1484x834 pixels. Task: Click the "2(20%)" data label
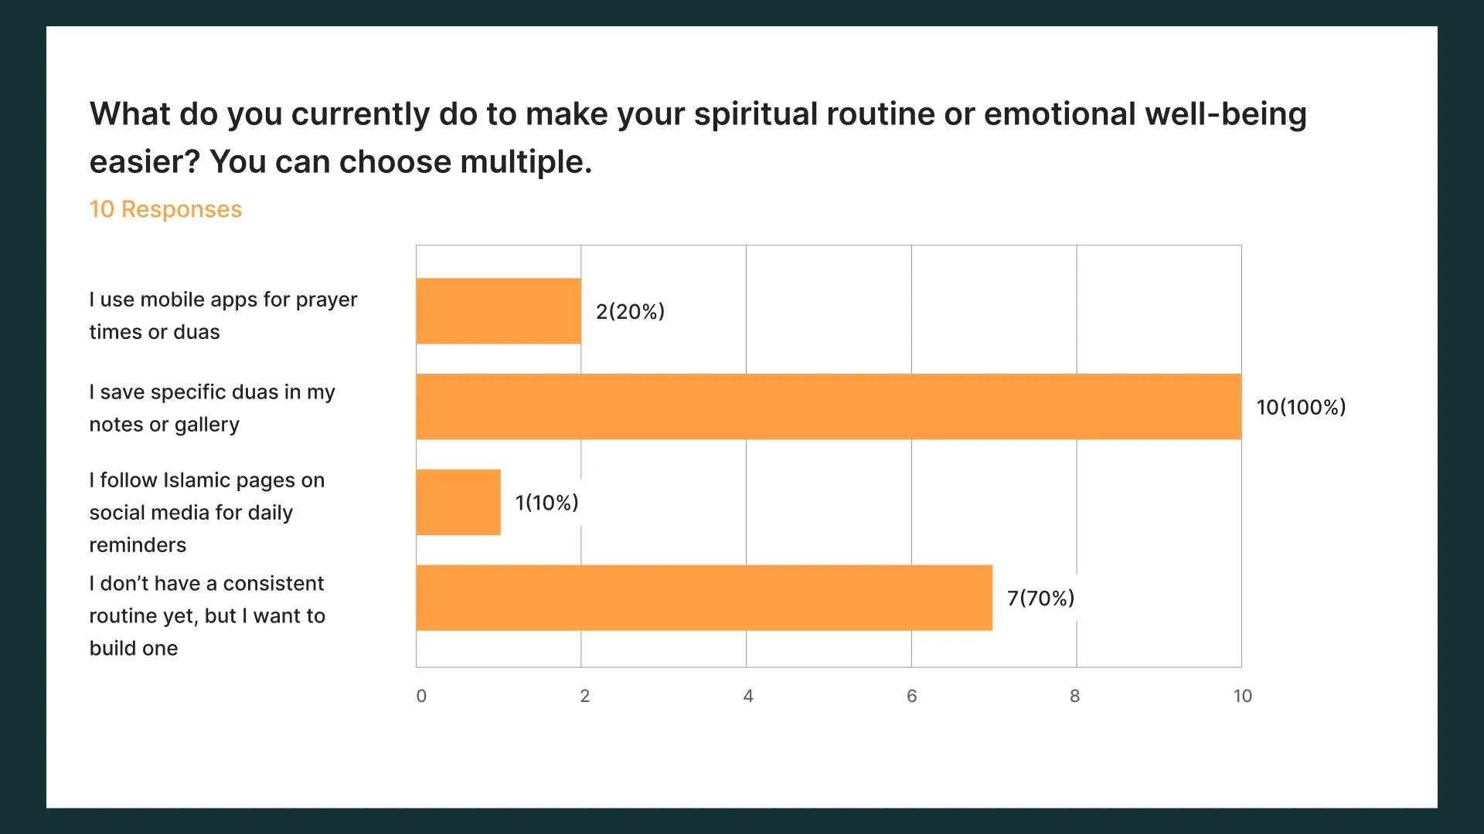coord(630,311)
